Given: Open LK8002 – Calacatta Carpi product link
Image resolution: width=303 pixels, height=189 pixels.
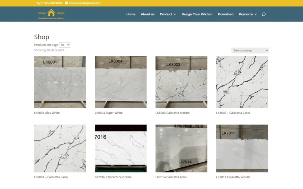Looking at the screenshot, I should tap(233, 113).
